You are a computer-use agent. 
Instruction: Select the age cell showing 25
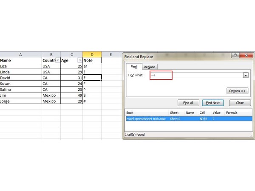pos(71,66)
